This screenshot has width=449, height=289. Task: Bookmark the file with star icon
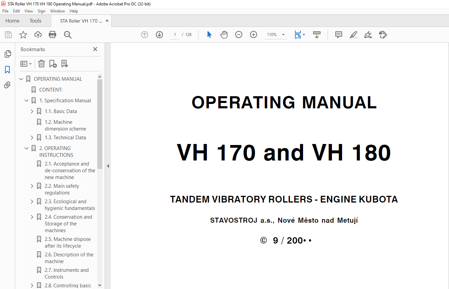pos(23,35)
